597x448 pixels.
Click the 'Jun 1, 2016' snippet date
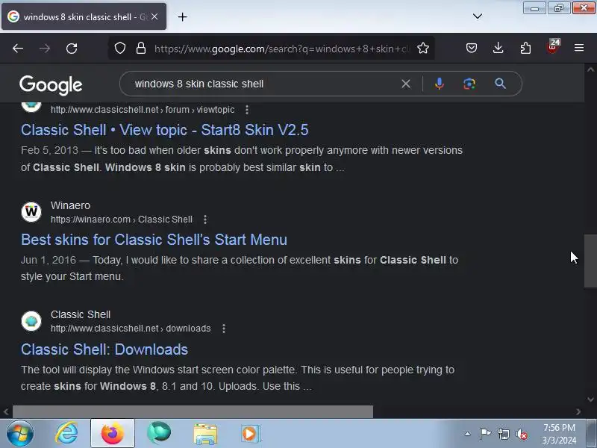click(49, 260)
